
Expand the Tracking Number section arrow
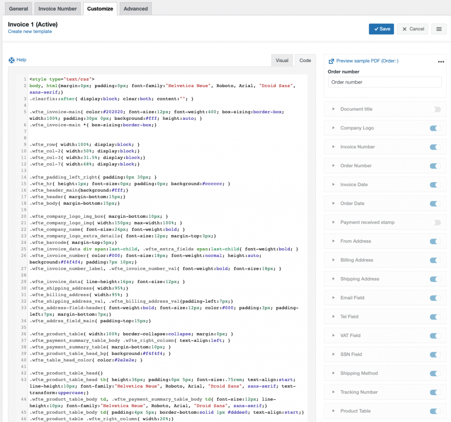tap(333, 392)
